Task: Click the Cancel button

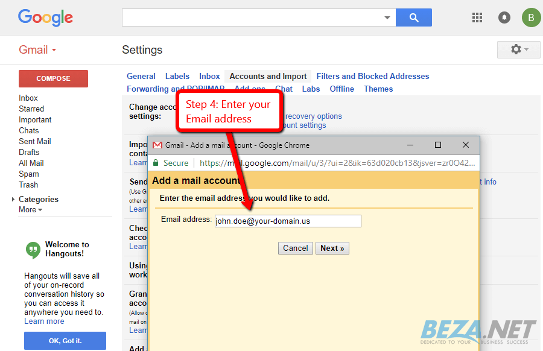Action: (296, 248)
